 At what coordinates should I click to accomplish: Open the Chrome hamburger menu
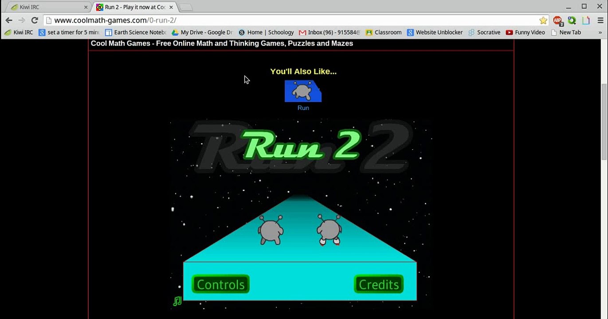click(x=600, y=20)
